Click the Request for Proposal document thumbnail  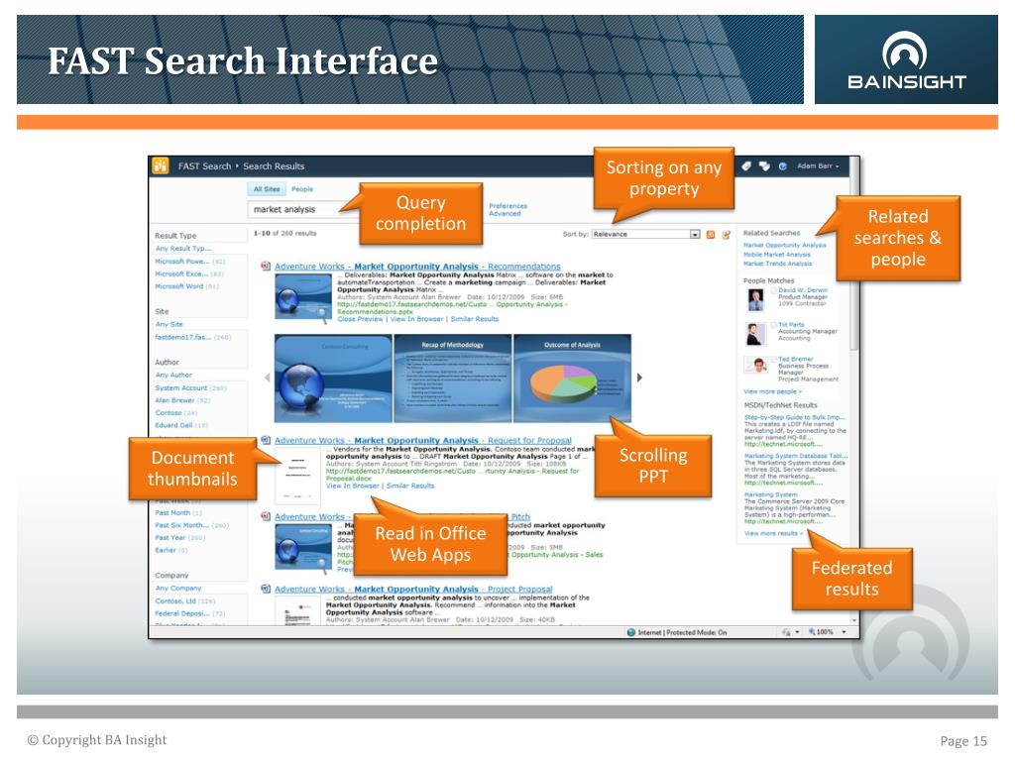click(297, 477)
